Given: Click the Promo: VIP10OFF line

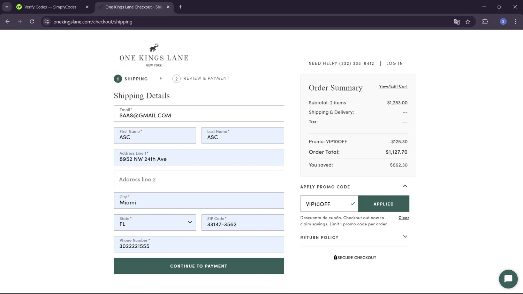Looking at the screenshot, I should (358, 141).
